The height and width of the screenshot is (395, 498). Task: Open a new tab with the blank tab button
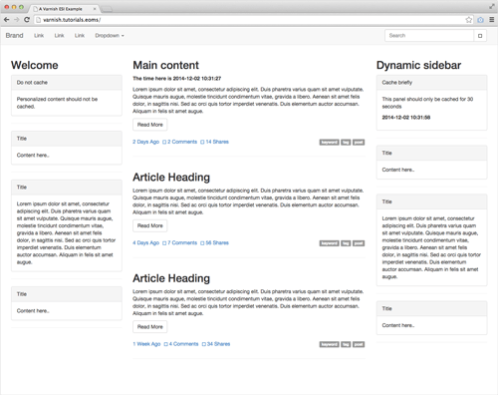click(x=107, y=9)
